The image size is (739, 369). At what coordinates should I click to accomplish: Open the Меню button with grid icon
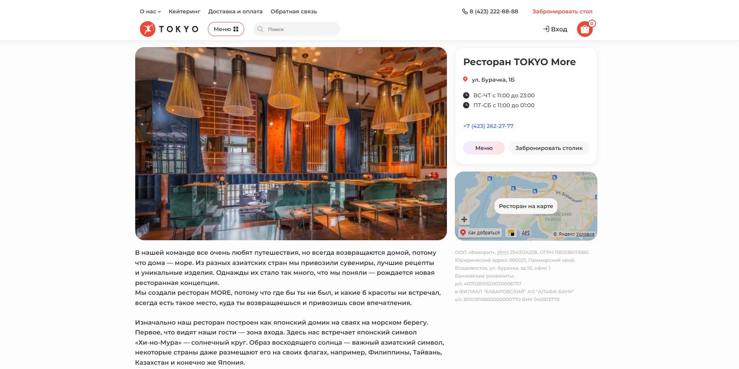pyautogui.click(x=226, y=29)
